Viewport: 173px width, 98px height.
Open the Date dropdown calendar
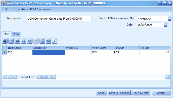click(165, 25)
